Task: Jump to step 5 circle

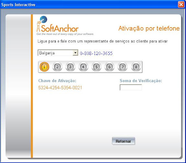Action: click(97, 67)
